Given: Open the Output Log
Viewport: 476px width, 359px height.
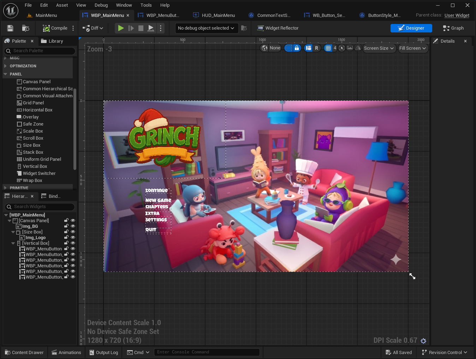Looking at the screenshot, I should click(x=103, y=352).
